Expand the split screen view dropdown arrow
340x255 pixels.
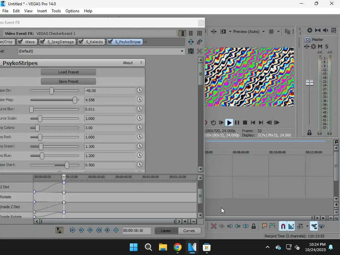click(x=230, y=32)
